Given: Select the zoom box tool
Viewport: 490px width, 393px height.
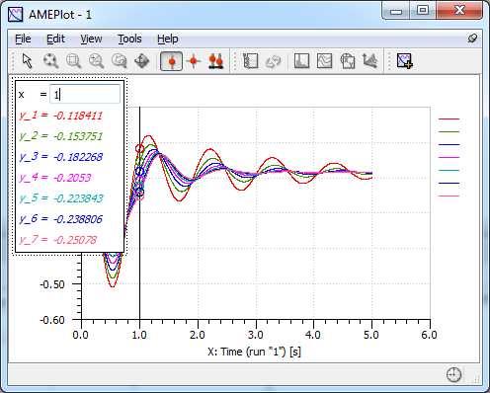Looking at the screenshot, I should coord(73,61).
